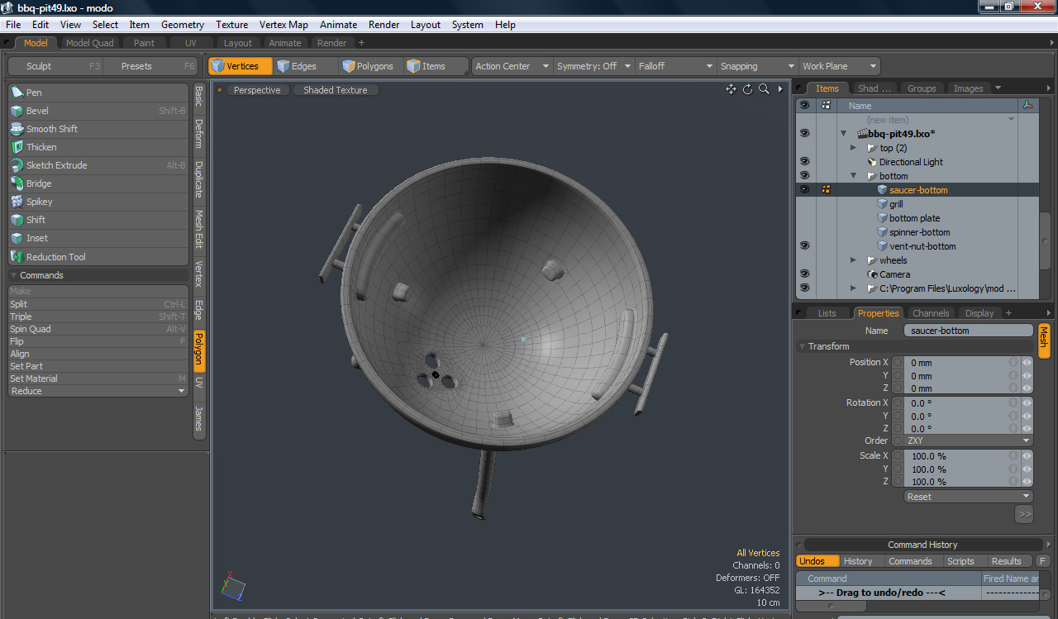Switch to Edges selection mode
The width and height of the screenshot is (1058, 619).
click(306, 66)
